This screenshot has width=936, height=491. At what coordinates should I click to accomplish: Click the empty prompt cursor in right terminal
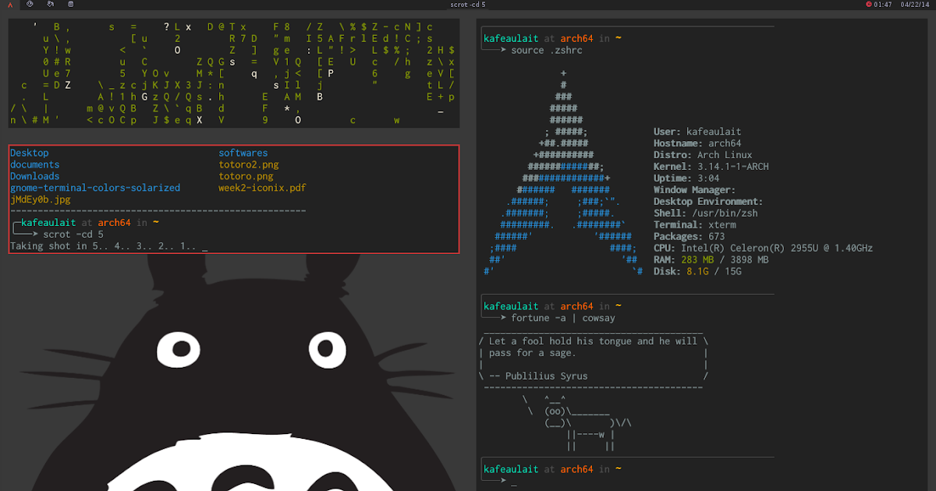(514, 484)
